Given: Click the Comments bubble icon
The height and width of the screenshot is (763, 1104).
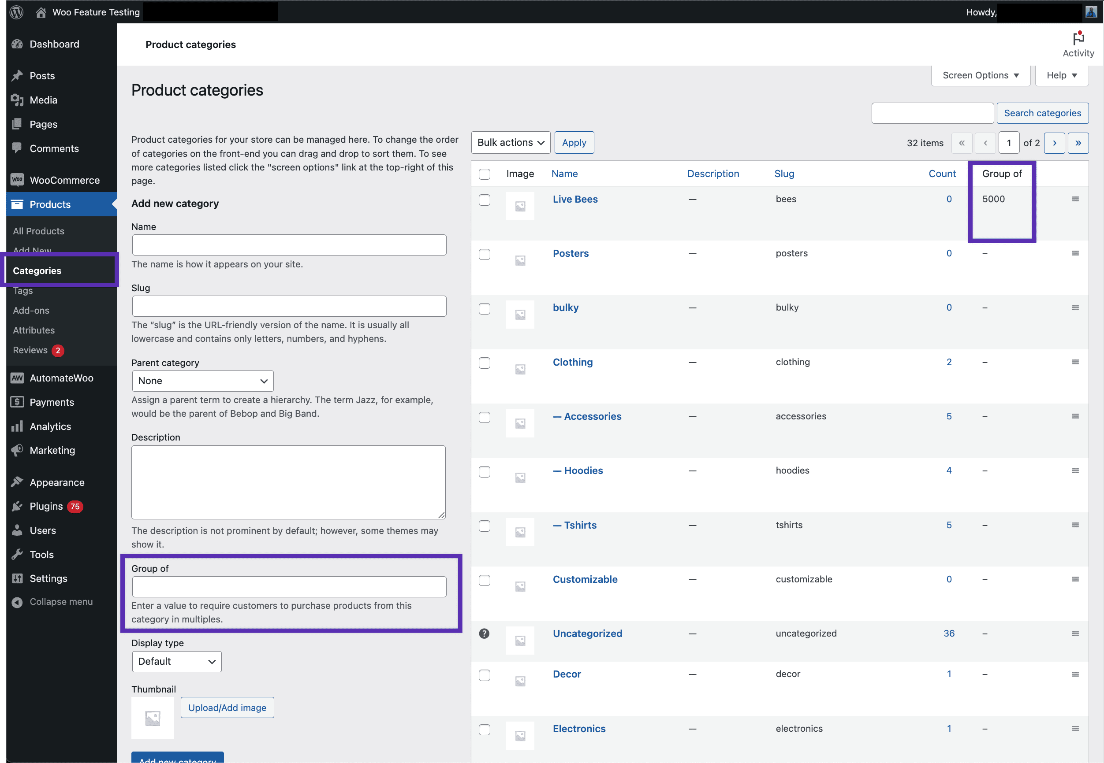Looking at the screenshot, I should [x=17, y=148].
